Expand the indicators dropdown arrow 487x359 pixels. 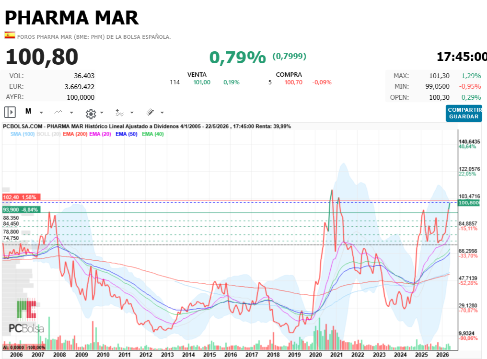(x=132, y=113)
